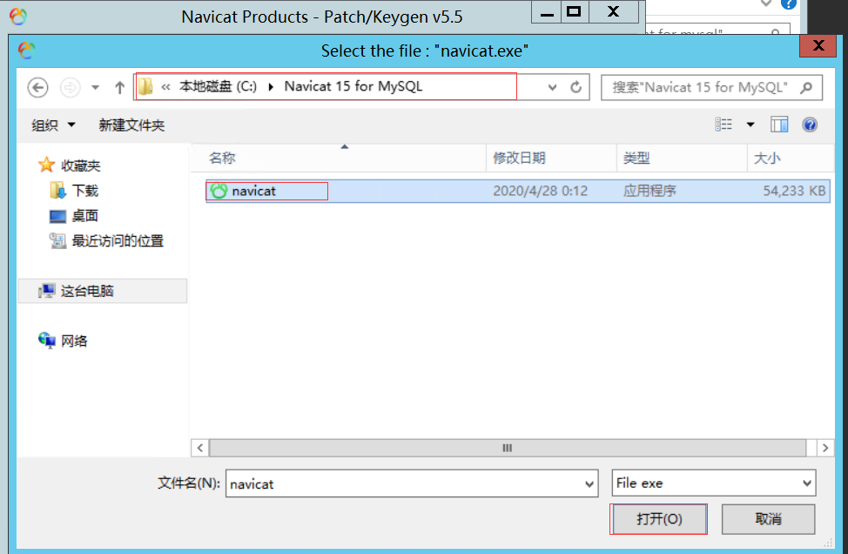
Task: Maximize the Patch/Keygen v5.5 window
Action: (x=574, y=12)
